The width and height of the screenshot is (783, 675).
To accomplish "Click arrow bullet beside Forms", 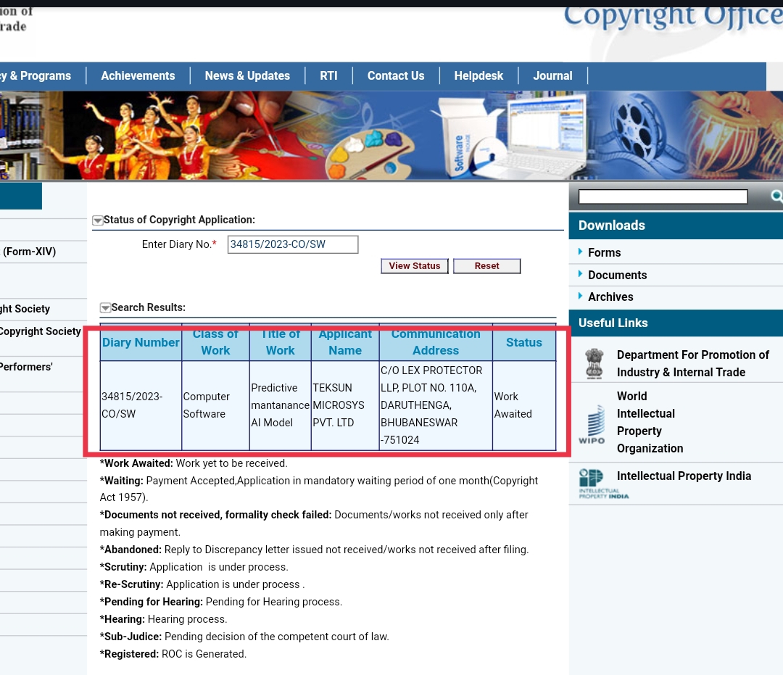I will (581, 252).
